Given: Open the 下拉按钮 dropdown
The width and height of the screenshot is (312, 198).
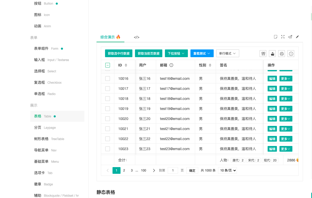Looking at the screenshot, I should pos(176,53).
